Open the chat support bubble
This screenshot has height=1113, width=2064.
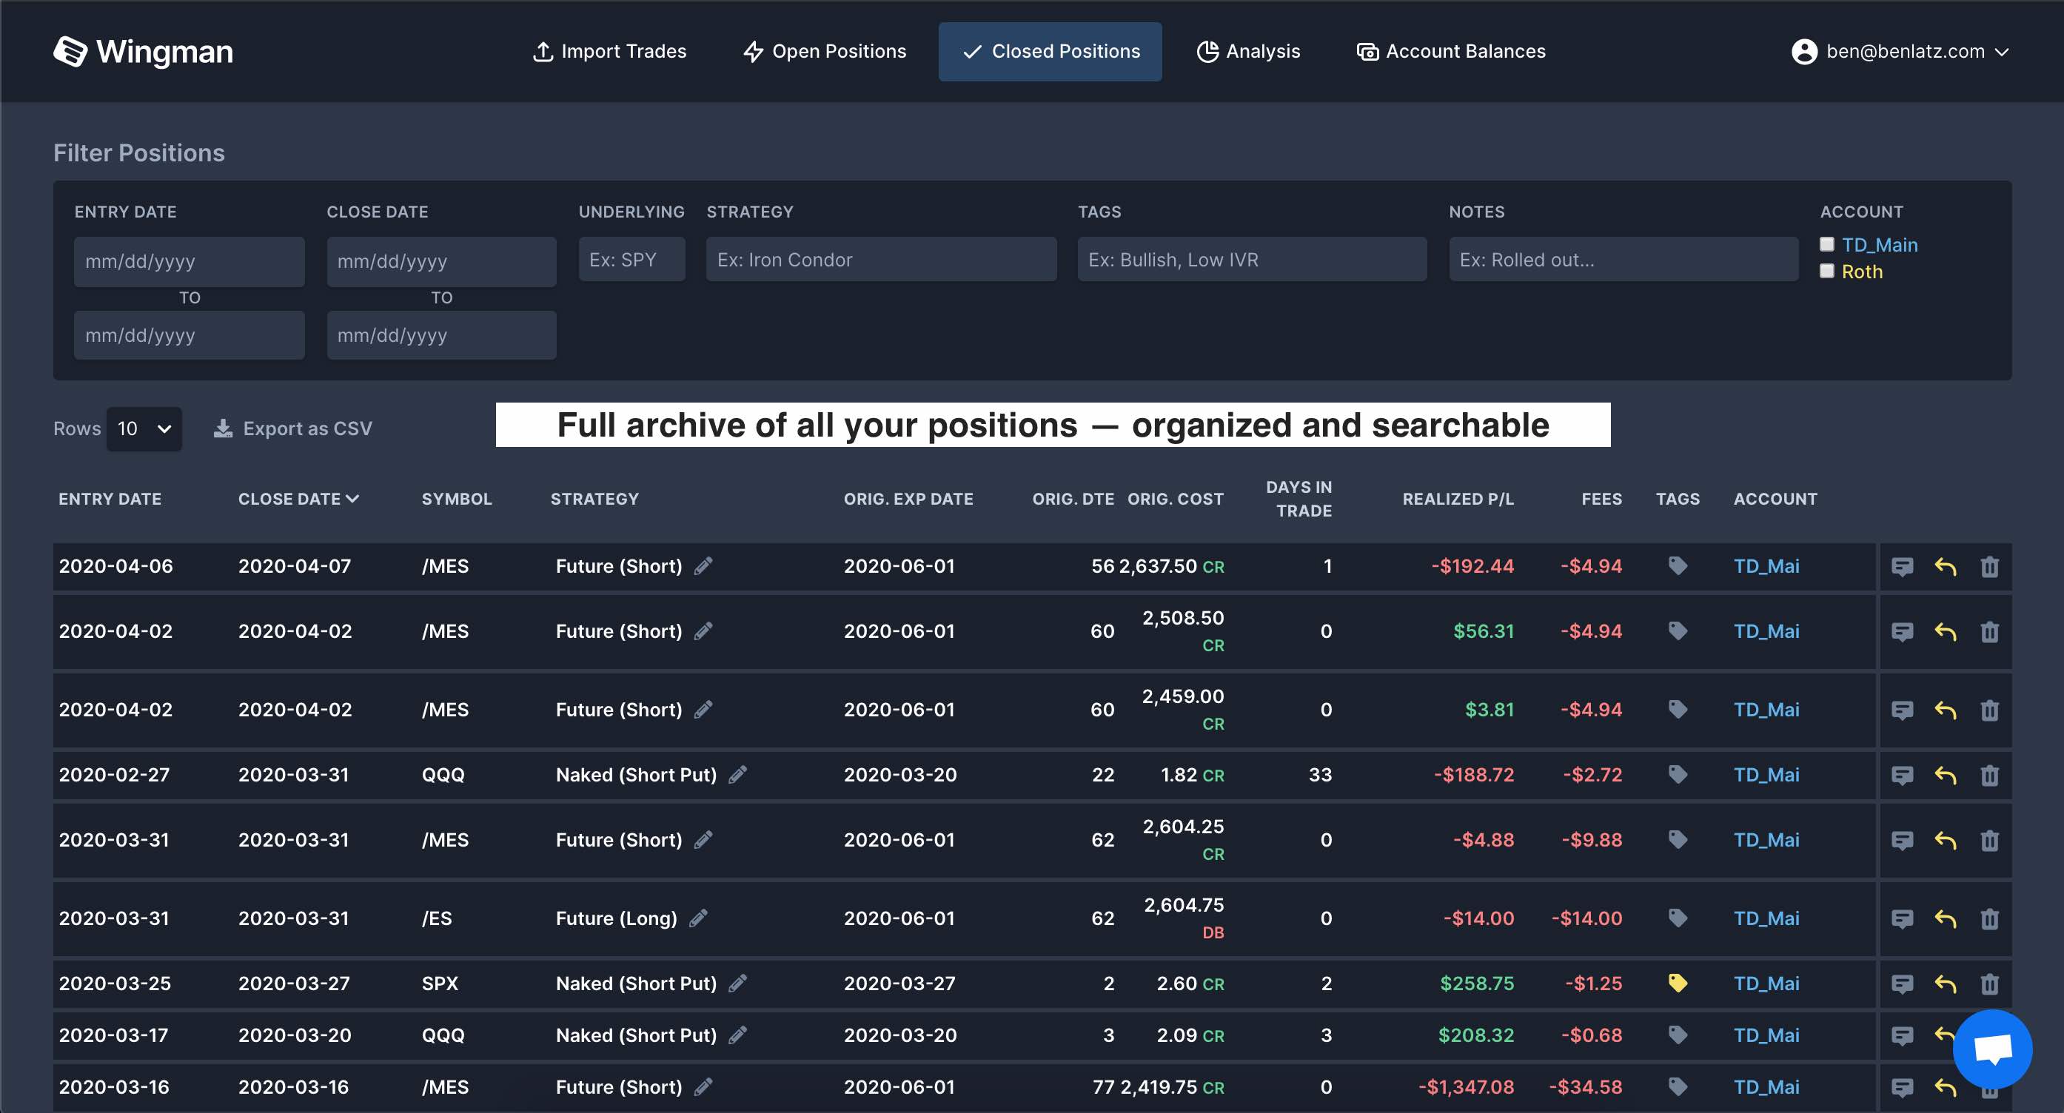[x=1992, y=1048]
